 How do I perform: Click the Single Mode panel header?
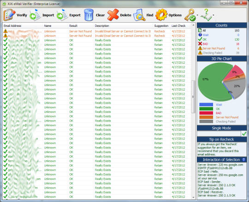(x=222, y=128)
